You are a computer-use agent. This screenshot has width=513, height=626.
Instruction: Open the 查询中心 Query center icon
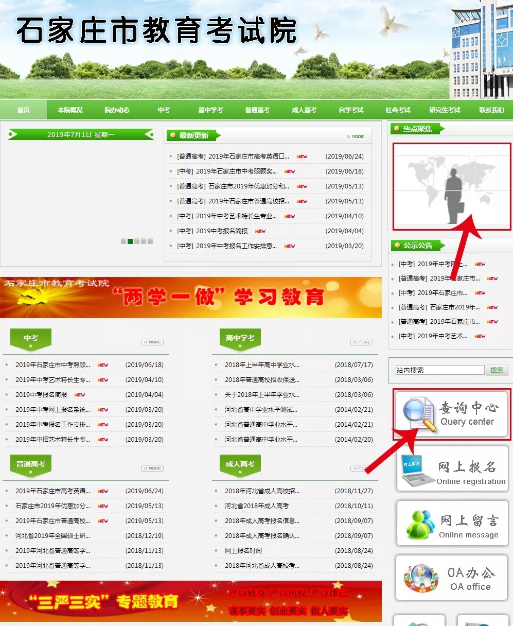pos(452,414)
